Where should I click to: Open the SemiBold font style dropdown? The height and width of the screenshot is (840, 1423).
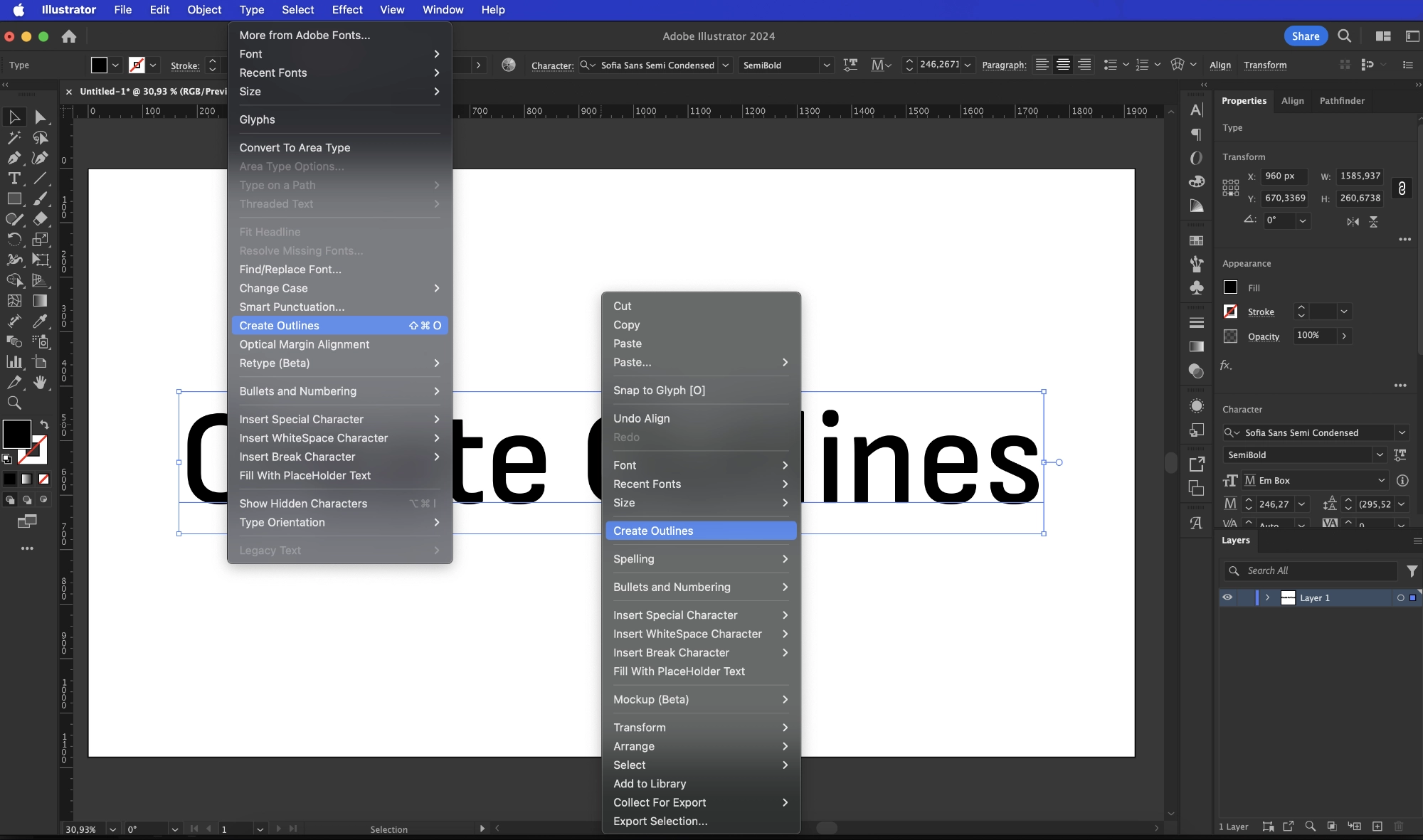pos(1380,455)
